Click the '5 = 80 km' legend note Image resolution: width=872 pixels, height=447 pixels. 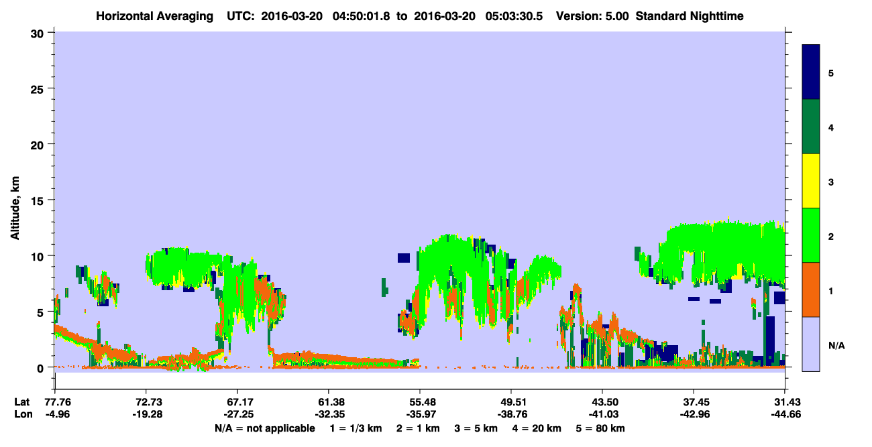tap(601, 428)
